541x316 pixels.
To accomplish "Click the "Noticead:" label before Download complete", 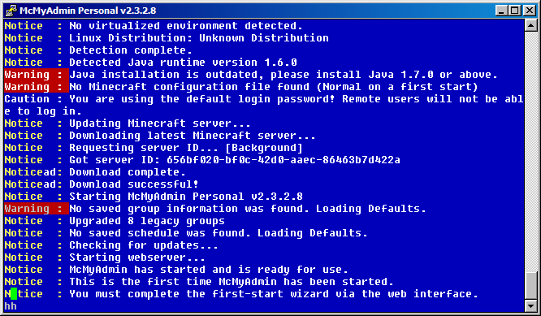I will 33,172.
